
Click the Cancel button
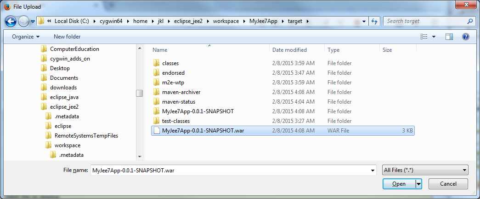(x=448, y=184)
